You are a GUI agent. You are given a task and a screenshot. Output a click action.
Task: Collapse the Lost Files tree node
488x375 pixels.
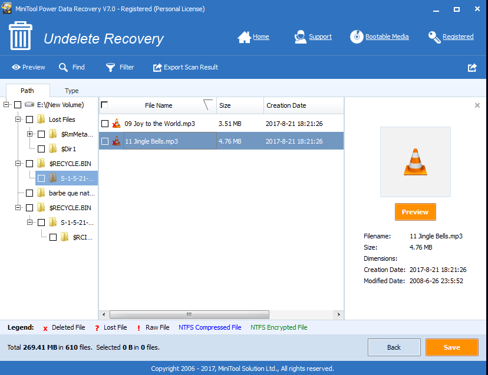click(18, 120)
